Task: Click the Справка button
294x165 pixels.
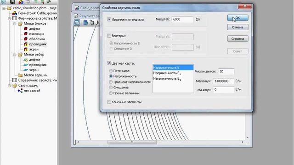Action: click(238, 38)
